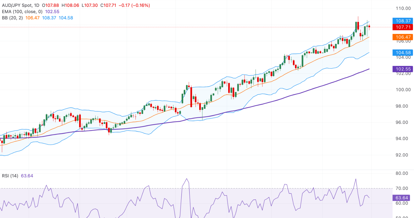Click the 110.00 price axis label

click(x=403, y=8)
